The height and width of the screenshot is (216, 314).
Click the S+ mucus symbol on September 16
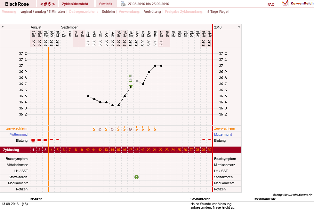tap(155, 129)
